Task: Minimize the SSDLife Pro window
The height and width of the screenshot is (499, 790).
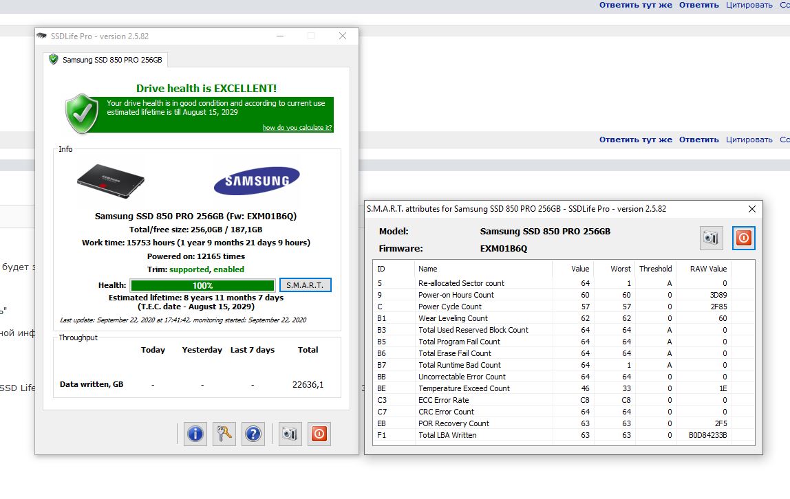Action: tap(280, 36)
